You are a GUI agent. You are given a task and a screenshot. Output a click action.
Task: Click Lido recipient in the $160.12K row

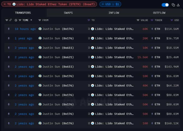pos(114,123)
